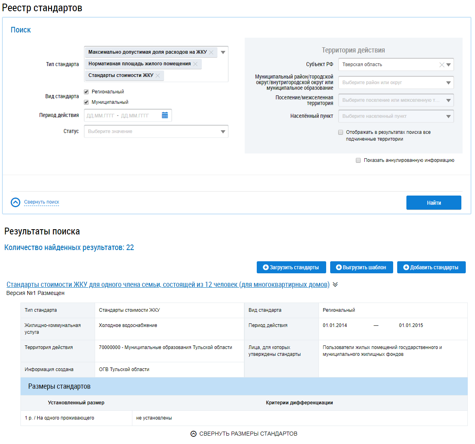Remove the 'Нормативная площадь жилого помещения' tag
475x444 pixels.
tap(195, 64)
